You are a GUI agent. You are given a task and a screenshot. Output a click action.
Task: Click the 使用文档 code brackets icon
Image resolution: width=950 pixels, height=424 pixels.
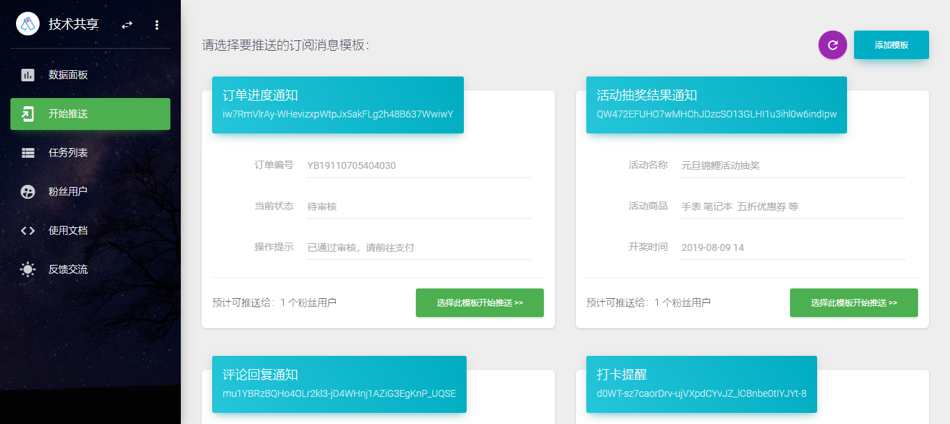pos(28,231)
